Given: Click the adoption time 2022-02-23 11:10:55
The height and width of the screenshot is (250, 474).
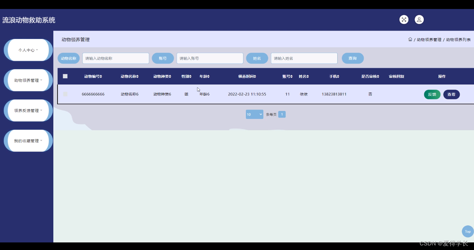Looking at the screenshot, I should click(247, 94).
